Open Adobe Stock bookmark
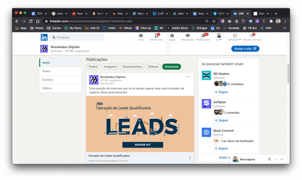The width and height of the screenshot is (302, 180). 177,28
